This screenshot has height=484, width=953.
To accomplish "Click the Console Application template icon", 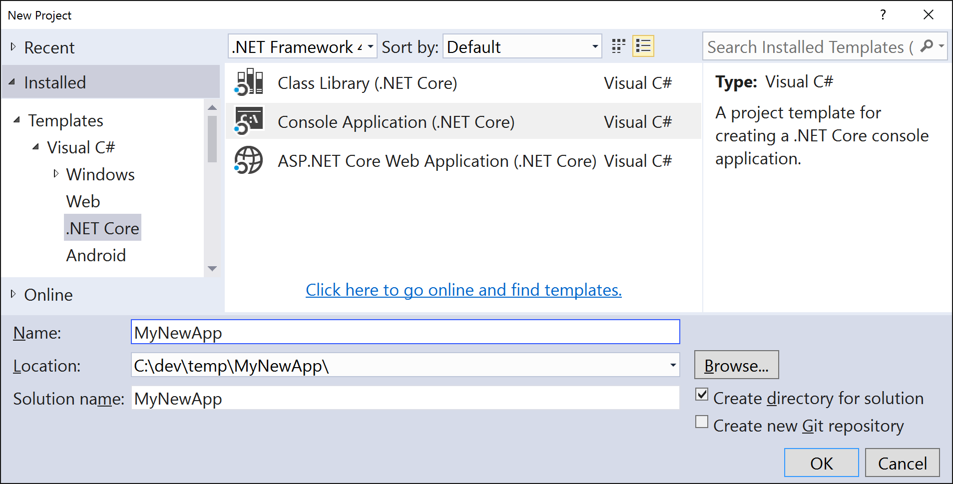I will point(249,121).
